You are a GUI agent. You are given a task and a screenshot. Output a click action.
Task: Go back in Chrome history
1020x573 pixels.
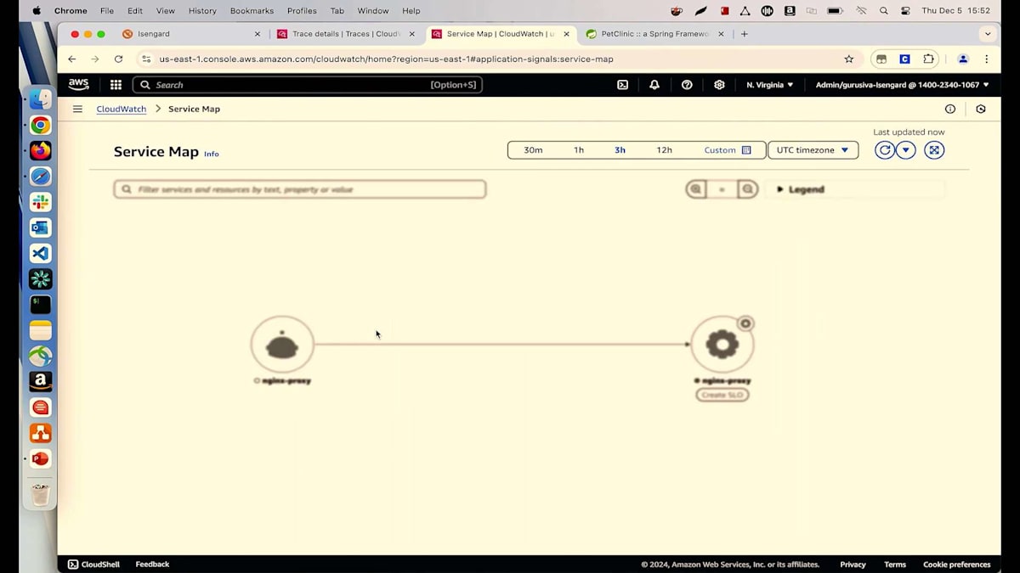(72, 59)
